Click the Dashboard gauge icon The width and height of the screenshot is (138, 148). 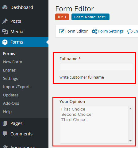pos(5,7)
